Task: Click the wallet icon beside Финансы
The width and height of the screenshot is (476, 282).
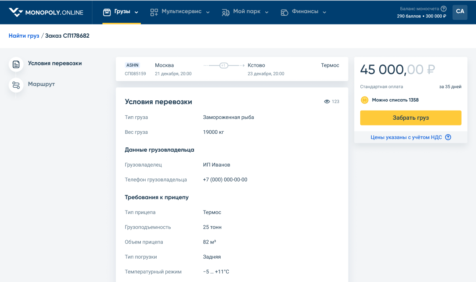Action: coord(285,12)
